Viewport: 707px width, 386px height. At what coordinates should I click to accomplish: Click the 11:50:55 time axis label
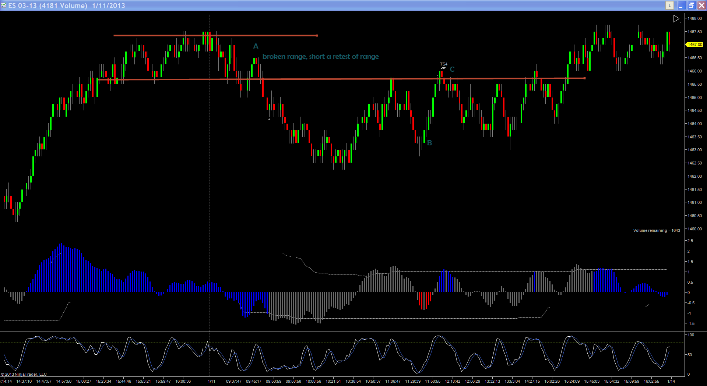[433, 381]
